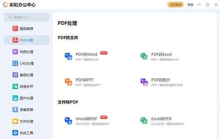Click description text Excel文件一键转换成PDF
Viewport: 220px width, 139px height.
[x=168, y=124]
